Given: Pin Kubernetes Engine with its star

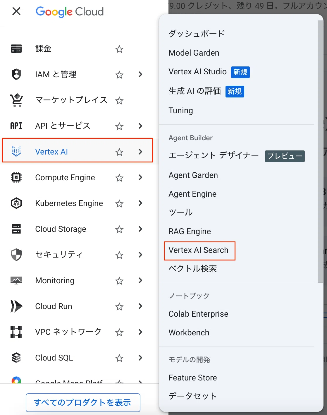Looking at the screenshot, I should [119, 203].
